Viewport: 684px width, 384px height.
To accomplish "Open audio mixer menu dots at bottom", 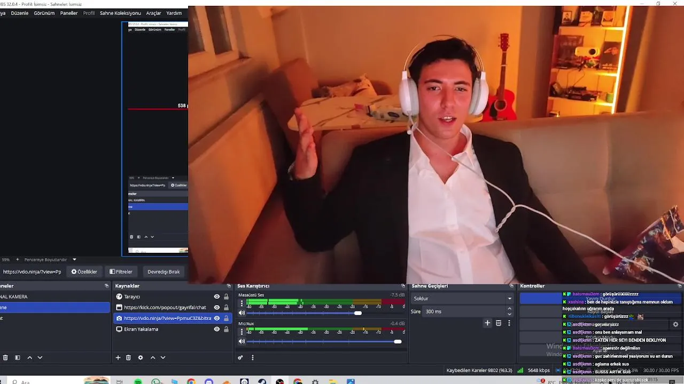I will click(x=253, y=358).
